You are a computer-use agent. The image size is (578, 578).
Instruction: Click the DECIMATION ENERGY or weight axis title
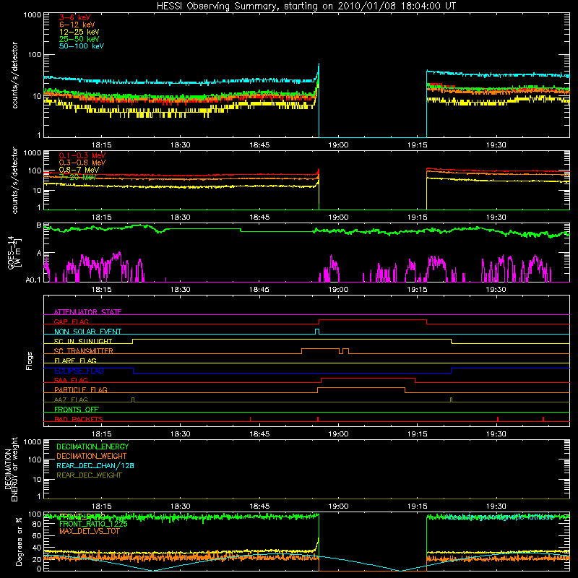(11, 469)
